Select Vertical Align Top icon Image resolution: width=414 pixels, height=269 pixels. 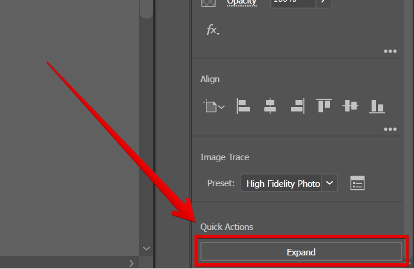(x=324, y=106)
